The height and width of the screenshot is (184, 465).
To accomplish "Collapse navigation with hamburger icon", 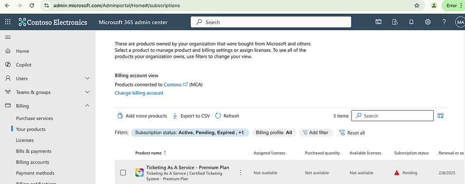I will 8,37.
